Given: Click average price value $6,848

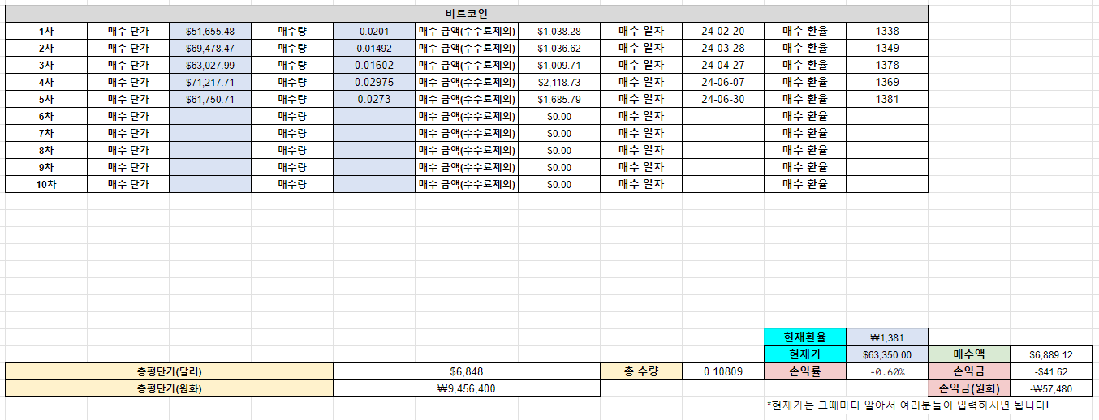Looking at the screenshot, I should [467, 371].
